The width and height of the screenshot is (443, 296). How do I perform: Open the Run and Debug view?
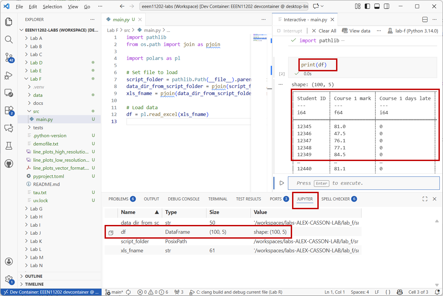coord(9,76)
